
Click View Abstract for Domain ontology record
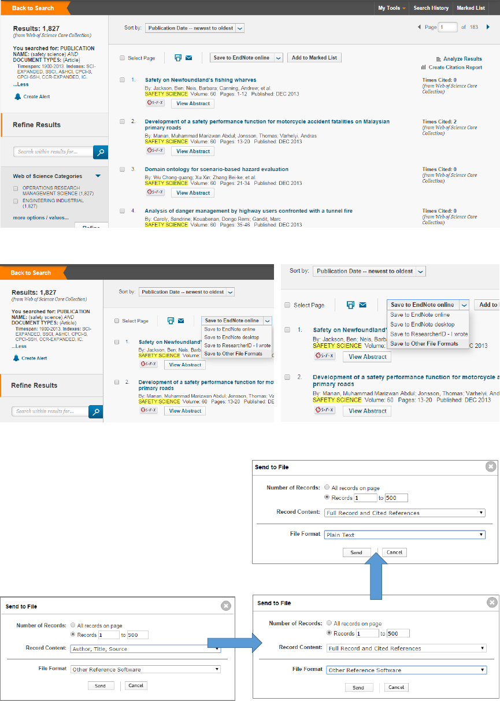[192, 192]
